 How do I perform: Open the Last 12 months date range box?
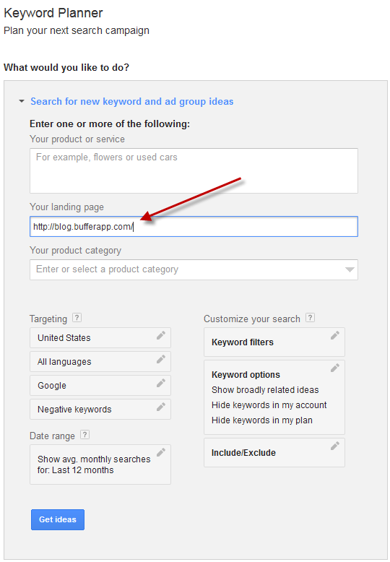100,464
